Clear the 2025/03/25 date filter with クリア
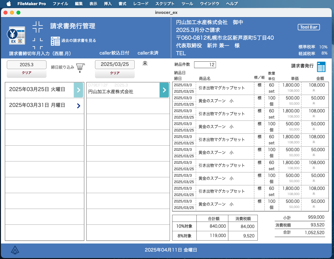Screen dimensions: 334x259 click(115, 73)
